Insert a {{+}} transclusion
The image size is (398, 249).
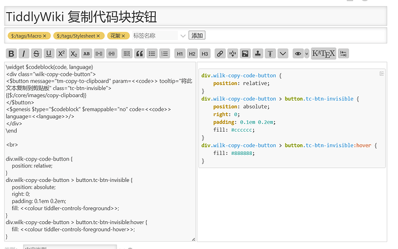point(111,54)
